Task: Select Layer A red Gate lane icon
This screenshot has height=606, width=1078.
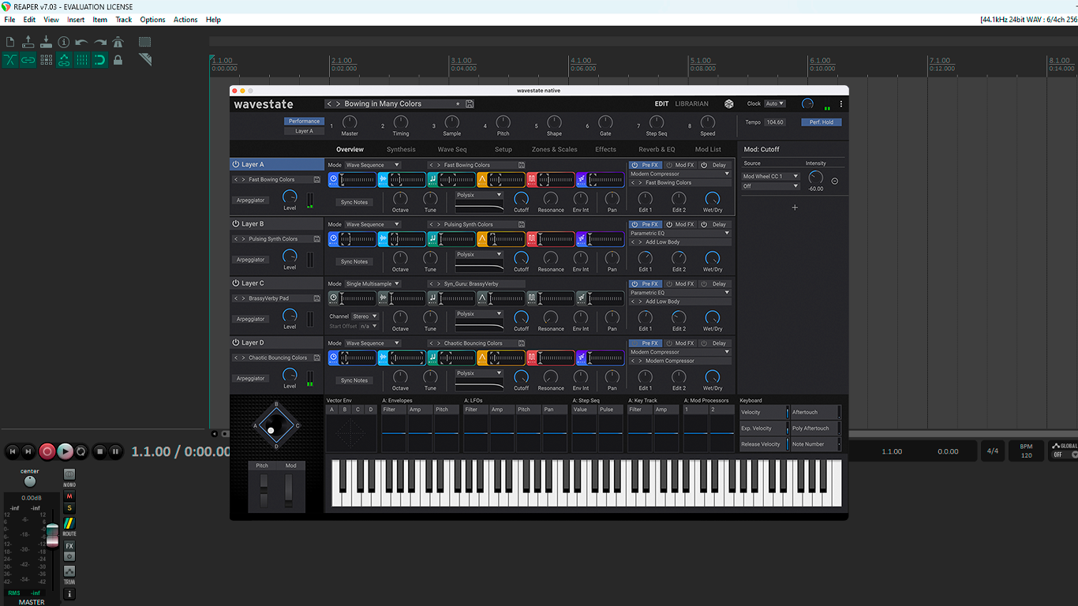Action: [x=532, y=180]
